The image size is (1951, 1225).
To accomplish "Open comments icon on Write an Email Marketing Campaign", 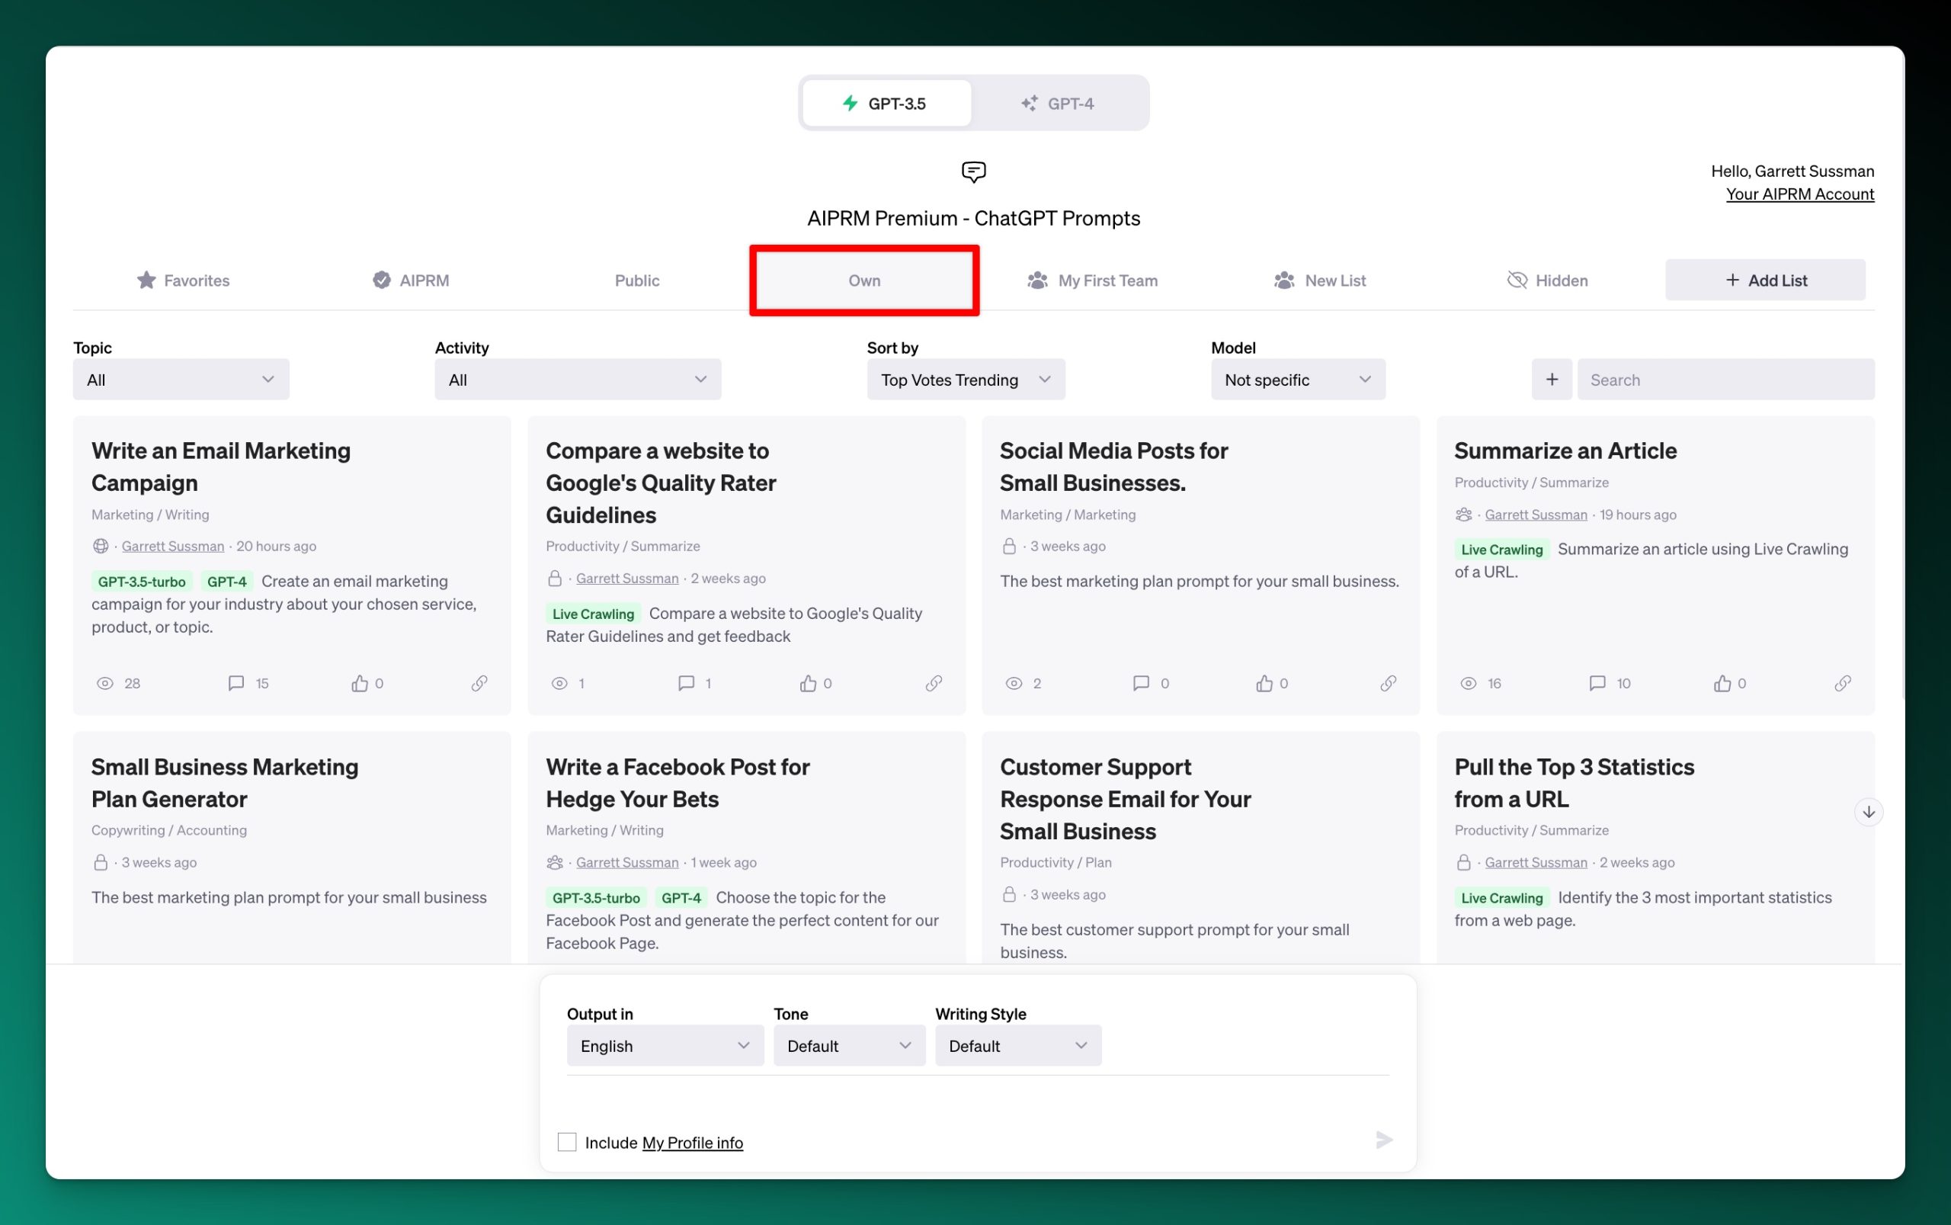I will pos(235,683).
